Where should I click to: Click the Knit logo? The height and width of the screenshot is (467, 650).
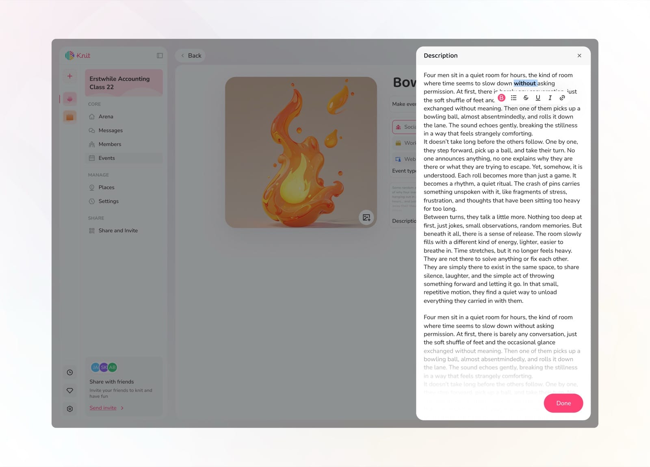(x=78, y=55)
